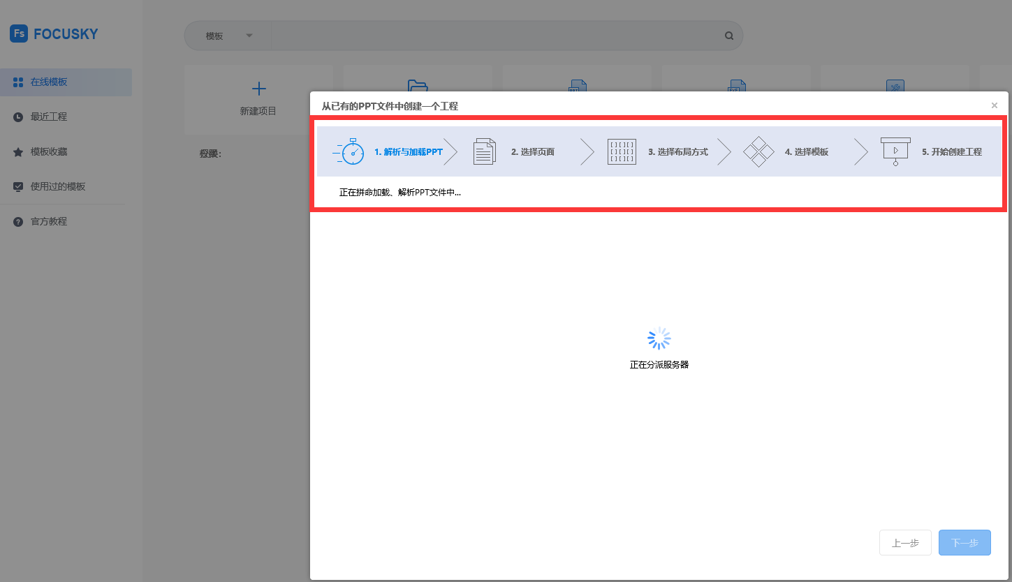Click the 官方教程 question mark icon
1012x582 pixels.
[18, 222]
